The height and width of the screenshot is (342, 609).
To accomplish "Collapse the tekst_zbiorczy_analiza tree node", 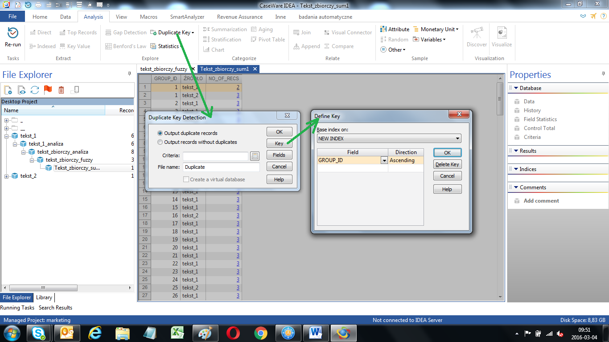I will [x=23, y=152].
